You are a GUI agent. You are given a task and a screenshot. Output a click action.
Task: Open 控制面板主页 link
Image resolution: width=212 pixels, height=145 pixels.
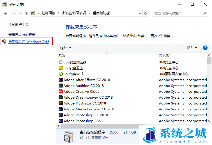click(x=19, y=25)
